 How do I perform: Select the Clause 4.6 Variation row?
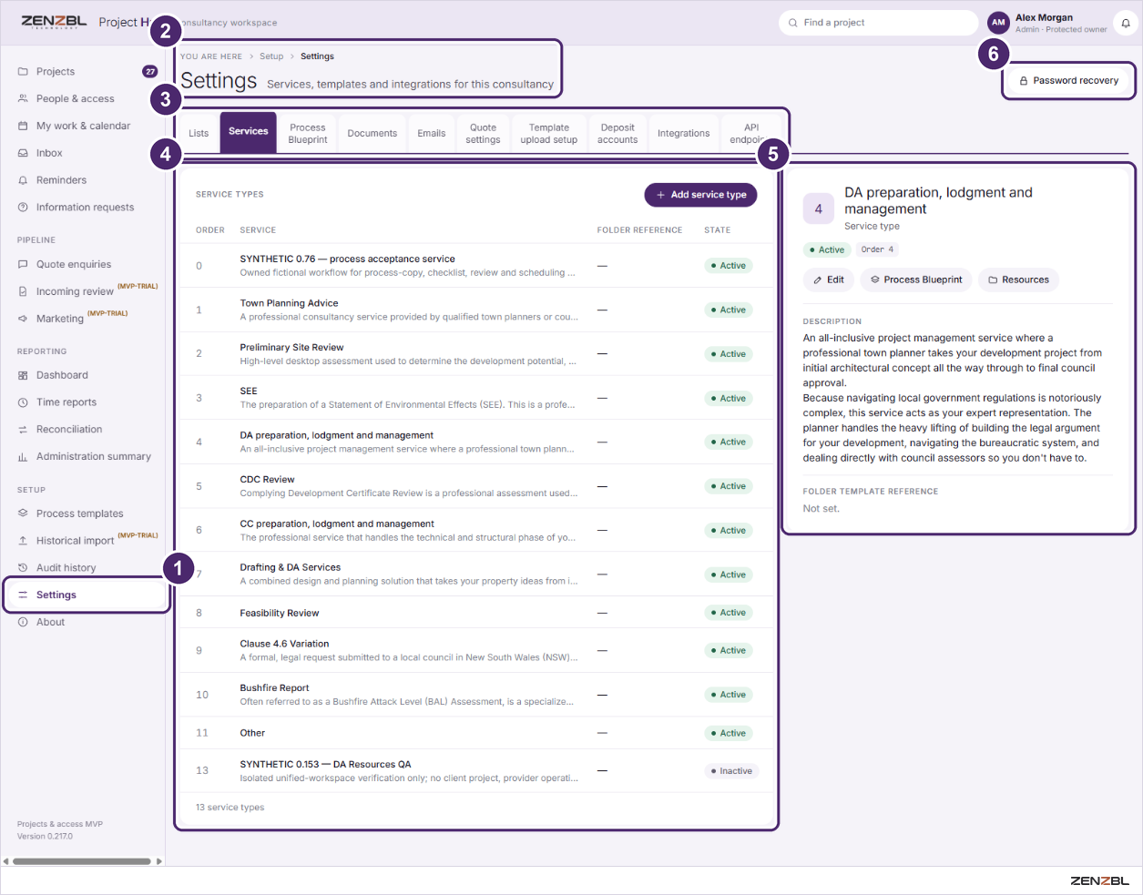478,651
